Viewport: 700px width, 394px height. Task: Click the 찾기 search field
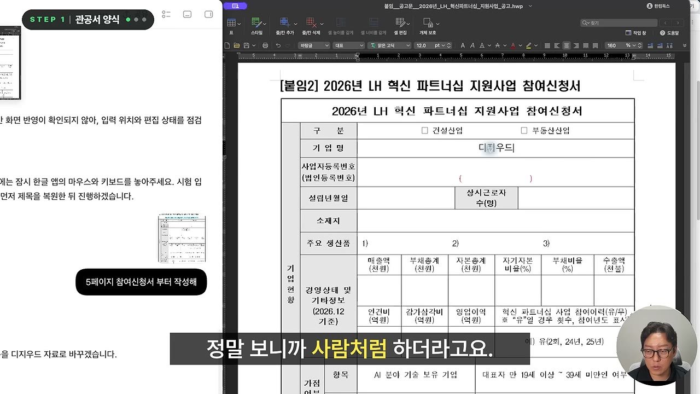619,23
